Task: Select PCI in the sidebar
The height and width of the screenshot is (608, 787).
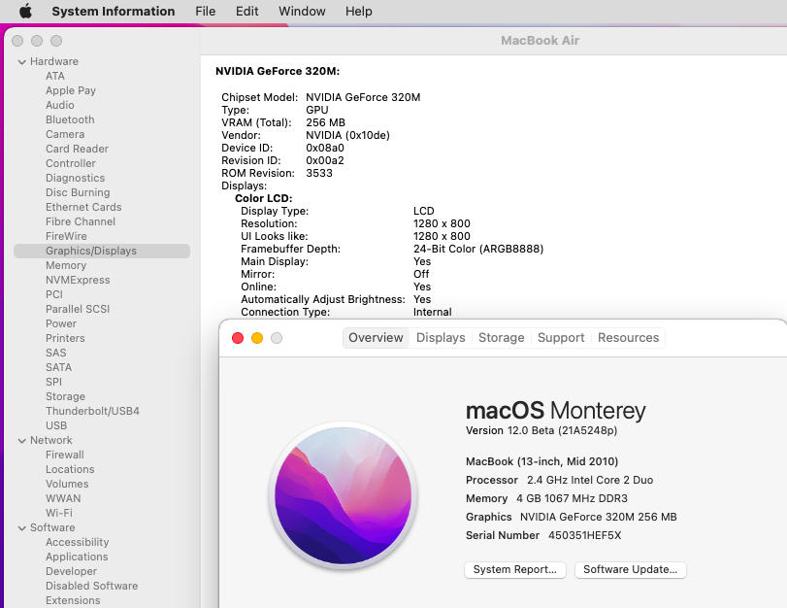Action: (x=54, y=294)
